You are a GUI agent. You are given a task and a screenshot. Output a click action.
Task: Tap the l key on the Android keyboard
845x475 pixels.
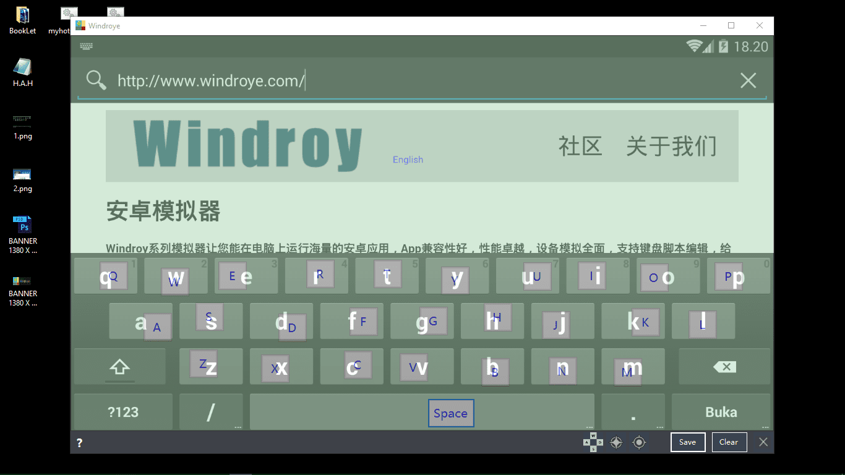click(703, 322)
